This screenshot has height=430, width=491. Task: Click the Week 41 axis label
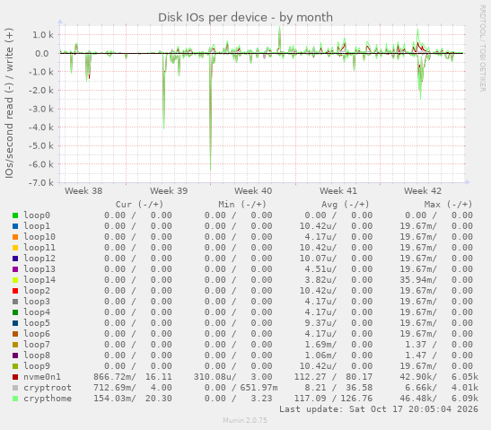pyautogui.click(x=338, y=190)
